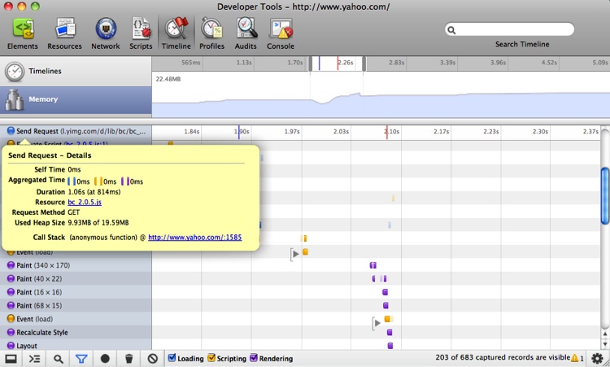
Task: Click the 22.48MB memory label
Action: click(x=168, y=79)
